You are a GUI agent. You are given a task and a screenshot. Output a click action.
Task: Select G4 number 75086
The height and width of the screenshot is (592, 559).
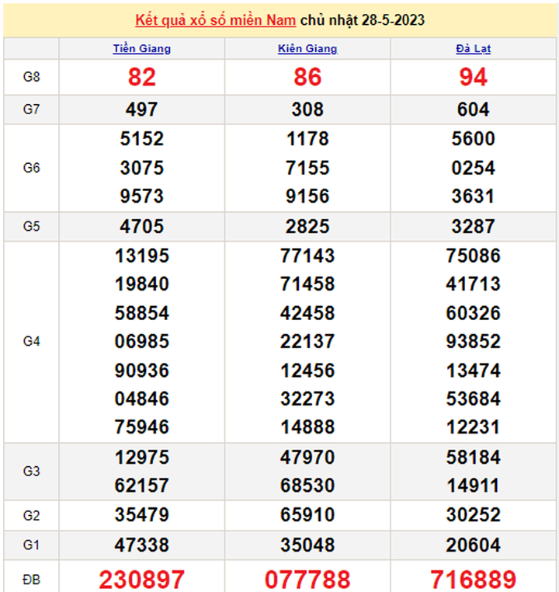tap(474, 256)
